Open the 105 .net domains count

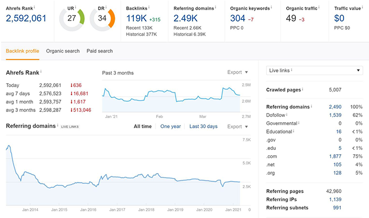(338, 164)
